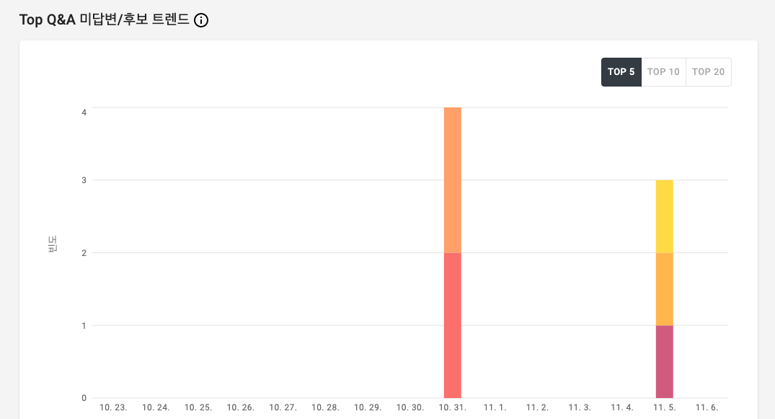Click the 11. 1. x-axis date label
Viewport: 775px width, 419px height.
point(495,407)
